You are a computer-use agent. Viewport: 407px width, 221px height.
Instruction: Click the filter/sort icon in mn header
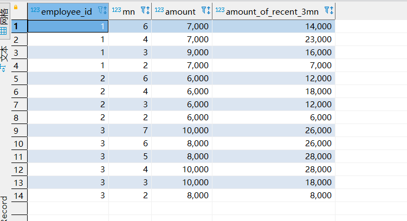(145, 10)
